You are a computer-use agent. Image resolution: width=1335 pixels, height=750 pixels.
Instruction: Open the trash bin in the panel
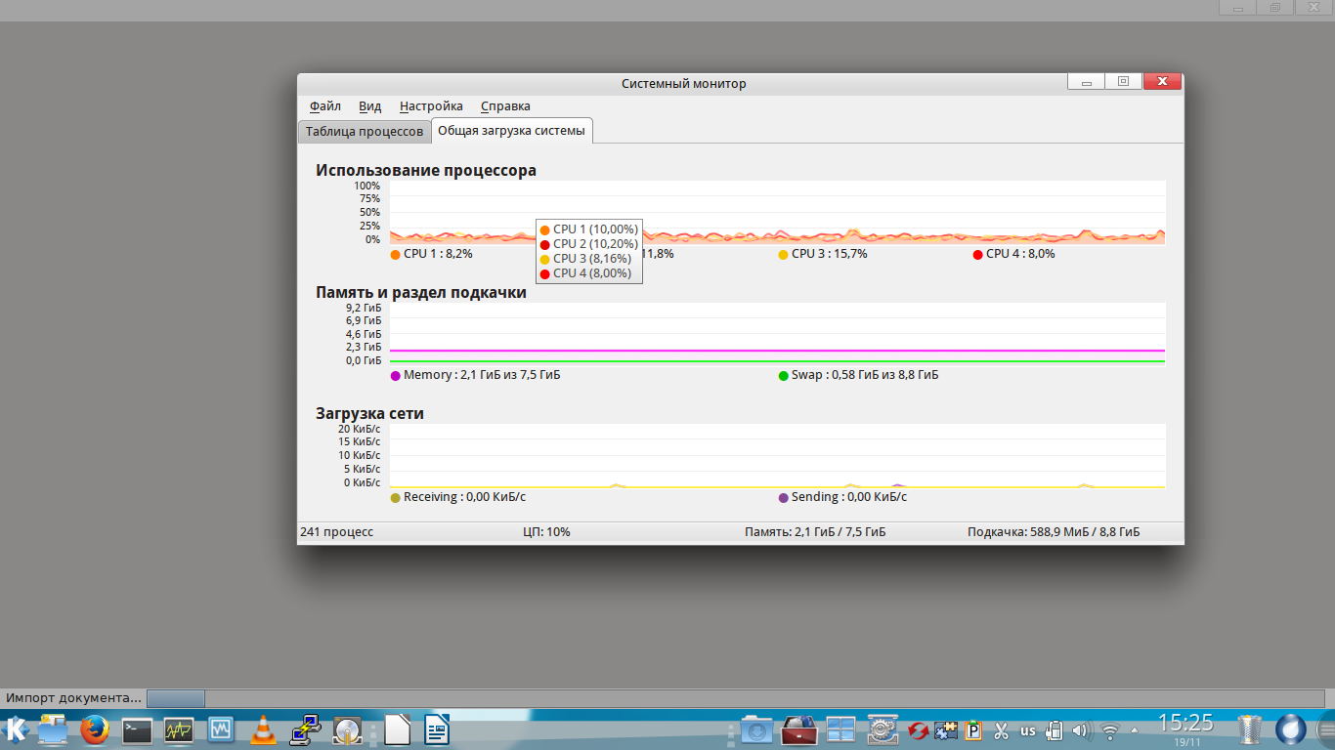pyautogui.click(x=1249, y=729)
